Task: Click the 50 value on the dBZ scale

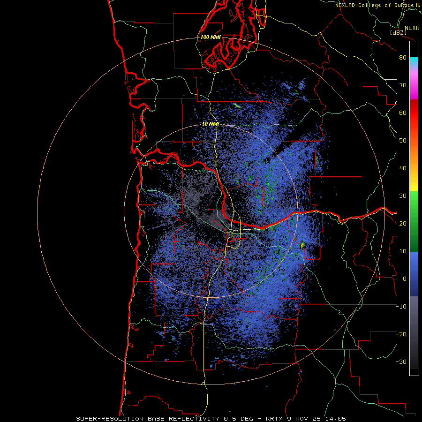Action: [x=403, y=141]
